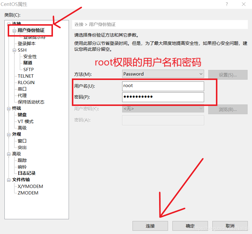Open the 用户密钥 key selection dropdown
252x234 pixels.
201,109
